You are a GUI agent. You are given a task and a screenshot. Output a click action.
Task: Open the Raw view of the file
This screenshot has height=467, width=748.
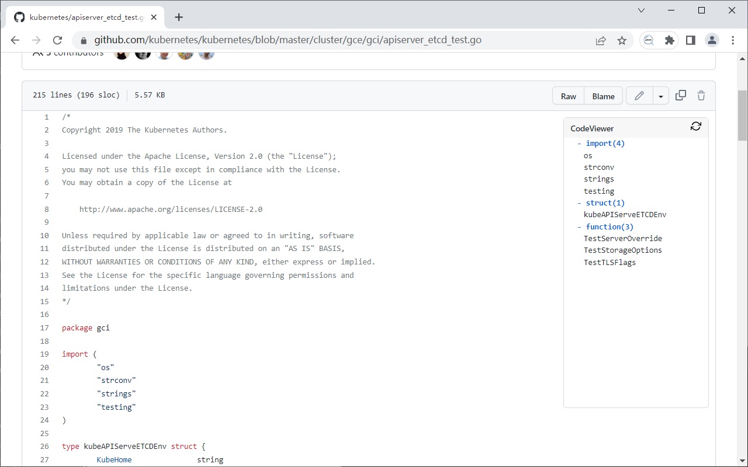(567, 95)
